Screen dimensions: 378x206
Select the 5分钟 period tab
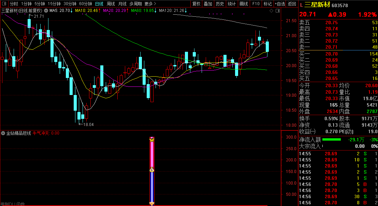click(40, 4)
